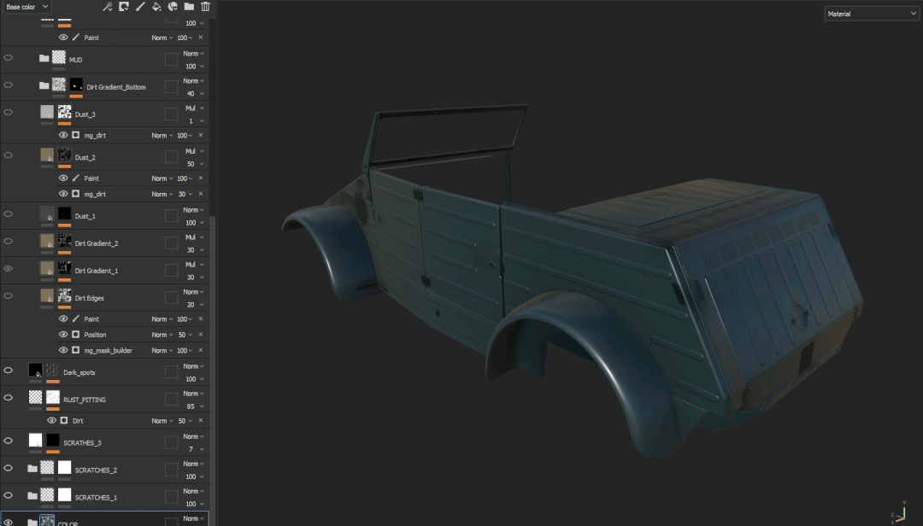The image size is (923, 526).
Task: Select the "Dirt Gradient_2" layer name
Action: 97,243
